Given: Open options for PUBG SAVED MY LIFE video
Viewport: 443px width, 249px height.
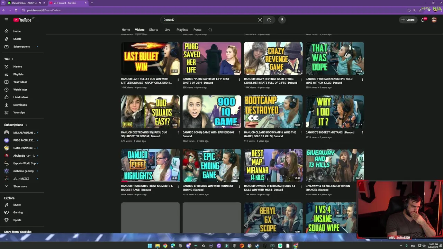Looking at the screenshot, I should click(x=239, y=79).
